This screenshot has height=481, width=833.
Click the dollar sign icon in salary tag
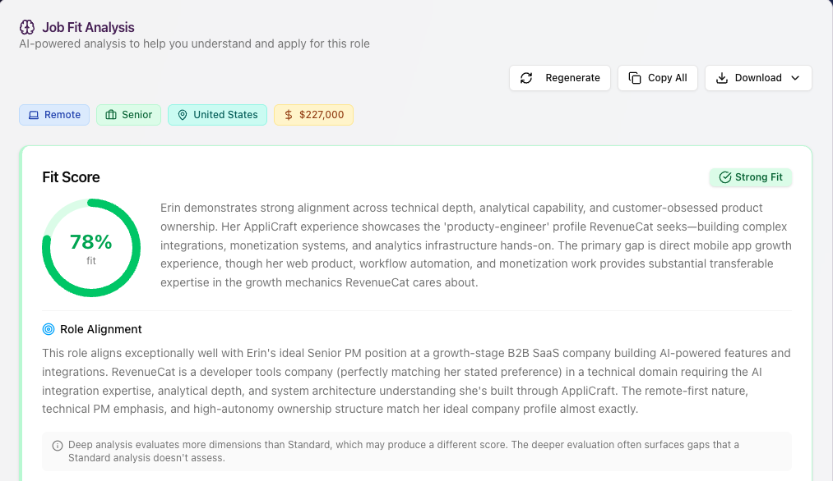click(289, 115)
